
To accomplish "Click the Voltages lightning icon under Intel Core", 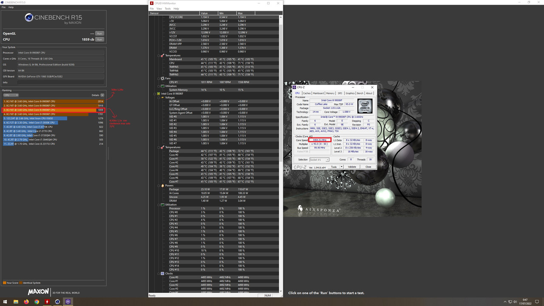I will (162, 98).
